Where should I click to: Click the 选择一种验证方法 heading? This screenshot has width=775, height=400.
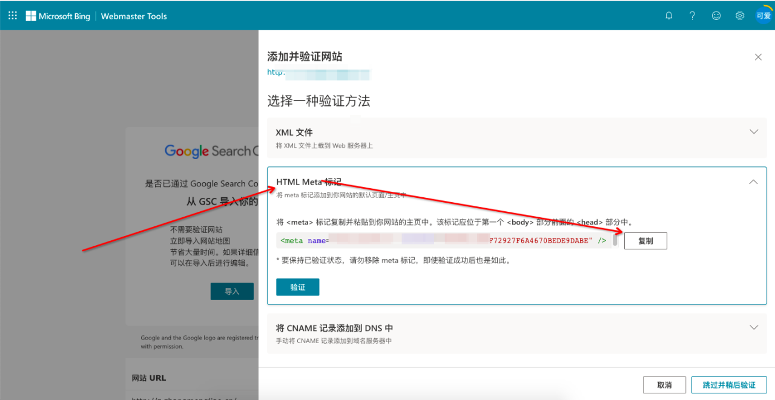(x=318, y=101)
